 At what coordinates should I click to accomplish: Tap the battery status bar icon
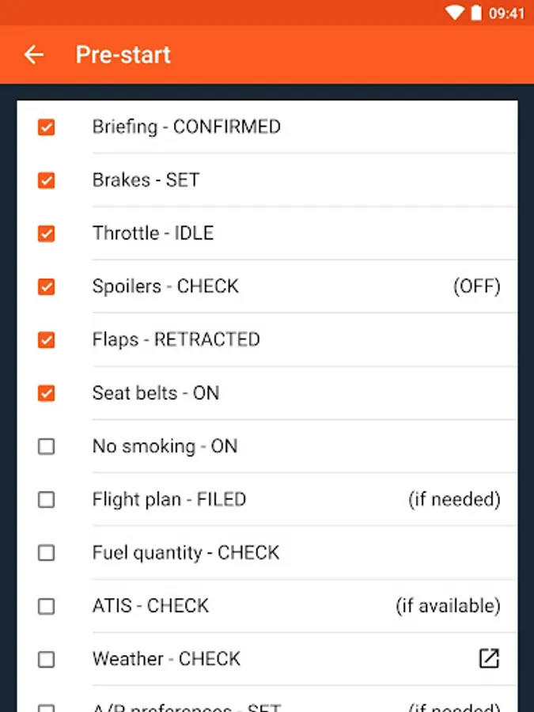click(x=475, y=13)
